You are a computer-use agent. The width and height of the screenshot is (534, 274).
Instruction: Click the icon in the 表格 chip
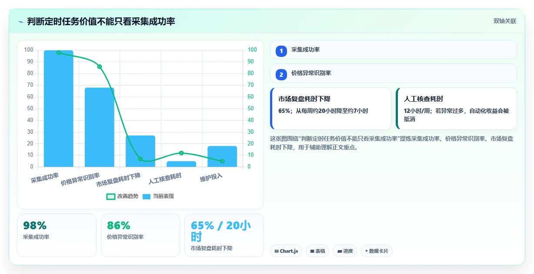[x=312, y=251]
